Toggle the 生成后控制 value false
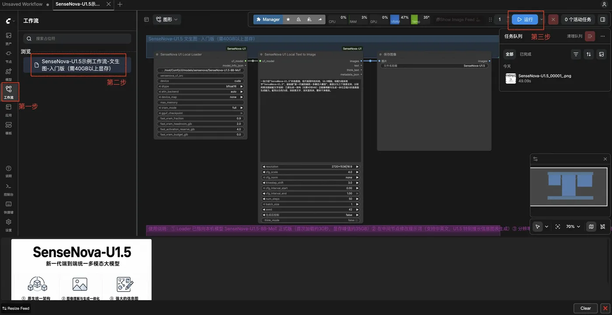 [310, 215]
